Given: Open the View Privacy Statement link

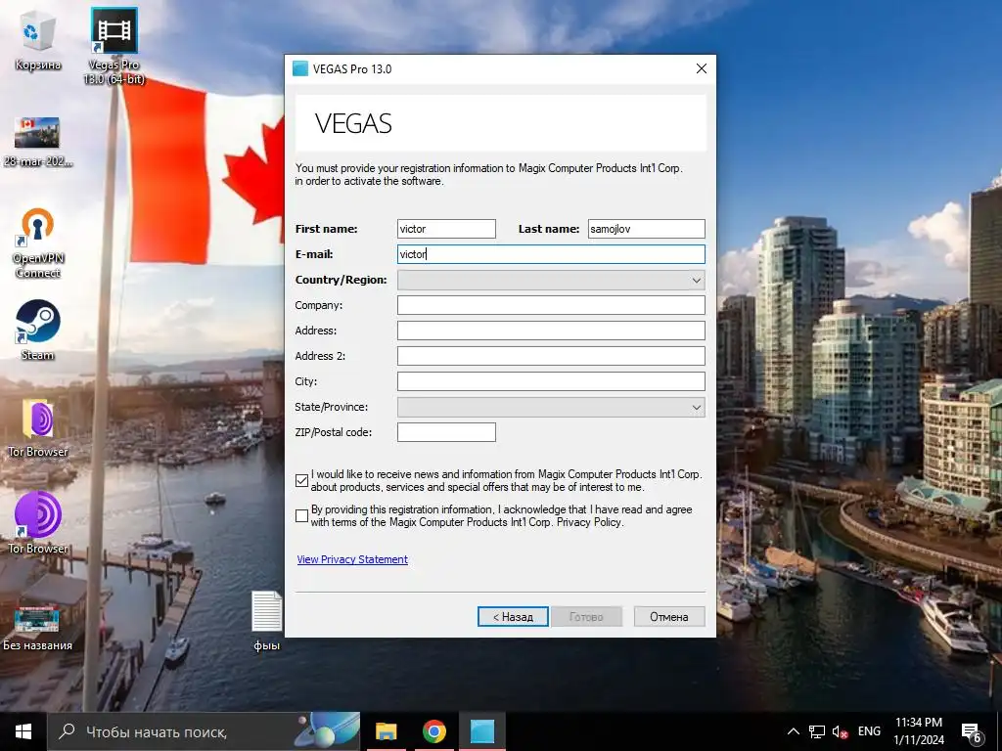Looking at the screenshot, I should coord(352,559).
